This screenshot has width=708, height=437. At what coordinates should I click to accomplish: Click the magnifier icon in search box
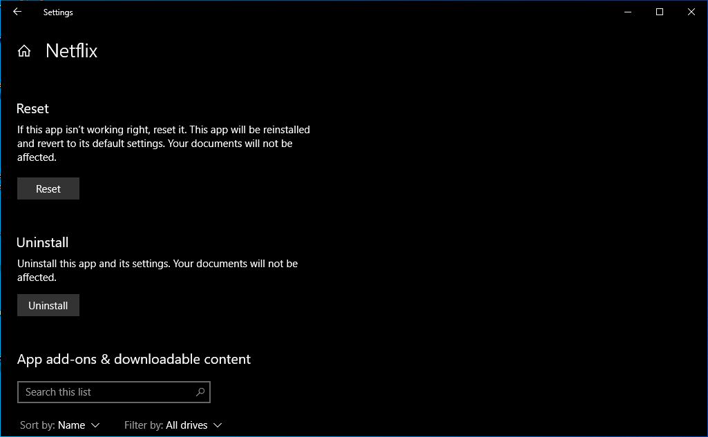(200, 392)
